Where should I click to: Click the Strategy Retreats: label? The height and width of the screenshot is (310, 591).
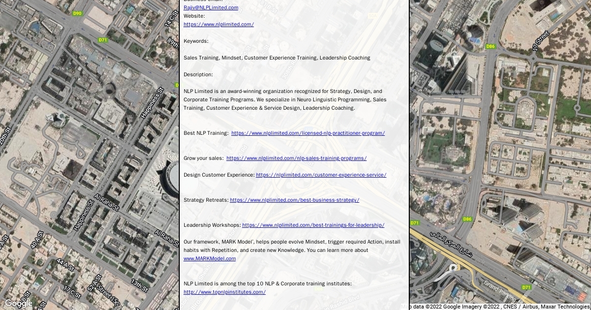point(206,200)
